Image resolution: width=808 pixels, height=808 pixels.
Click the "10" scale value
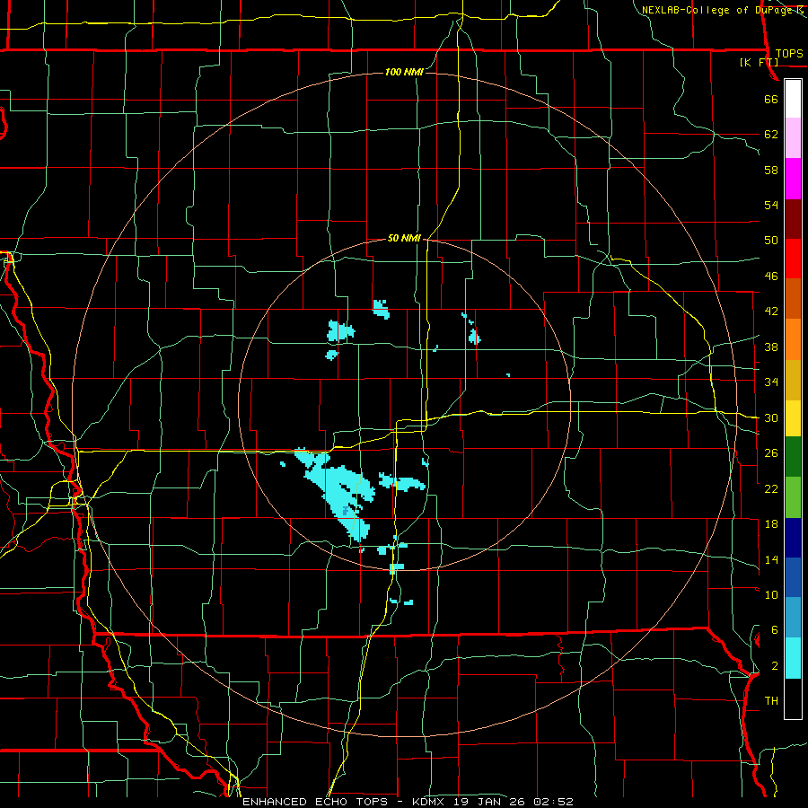pyautogui.click(x=771, y=594)
